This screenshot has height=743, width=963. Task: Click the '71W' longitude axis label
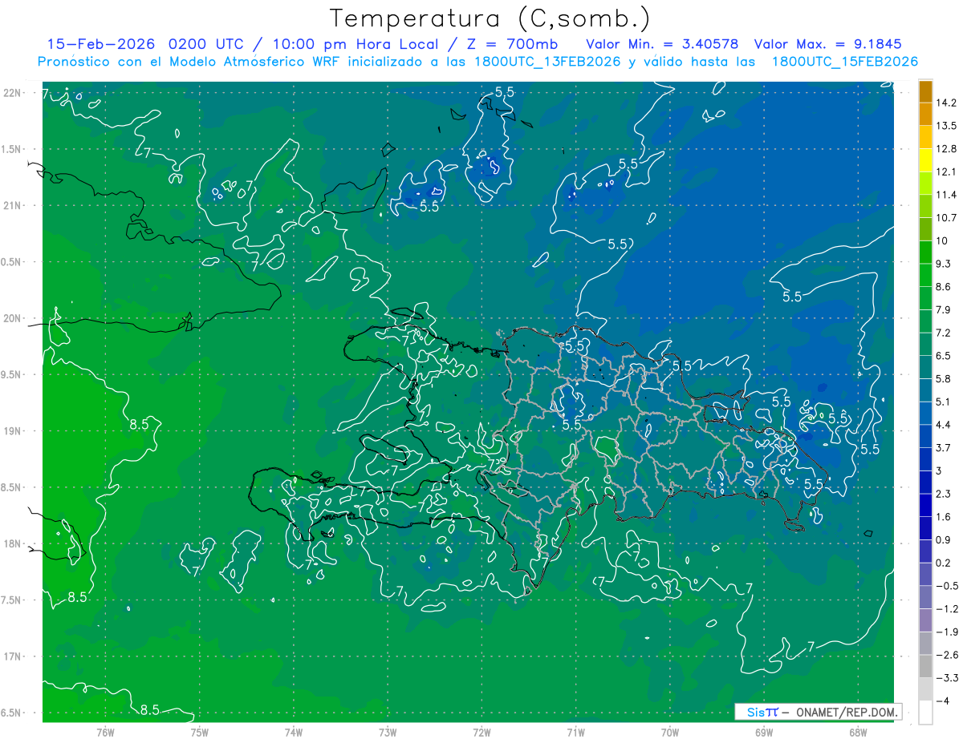[x=575, y=733]
